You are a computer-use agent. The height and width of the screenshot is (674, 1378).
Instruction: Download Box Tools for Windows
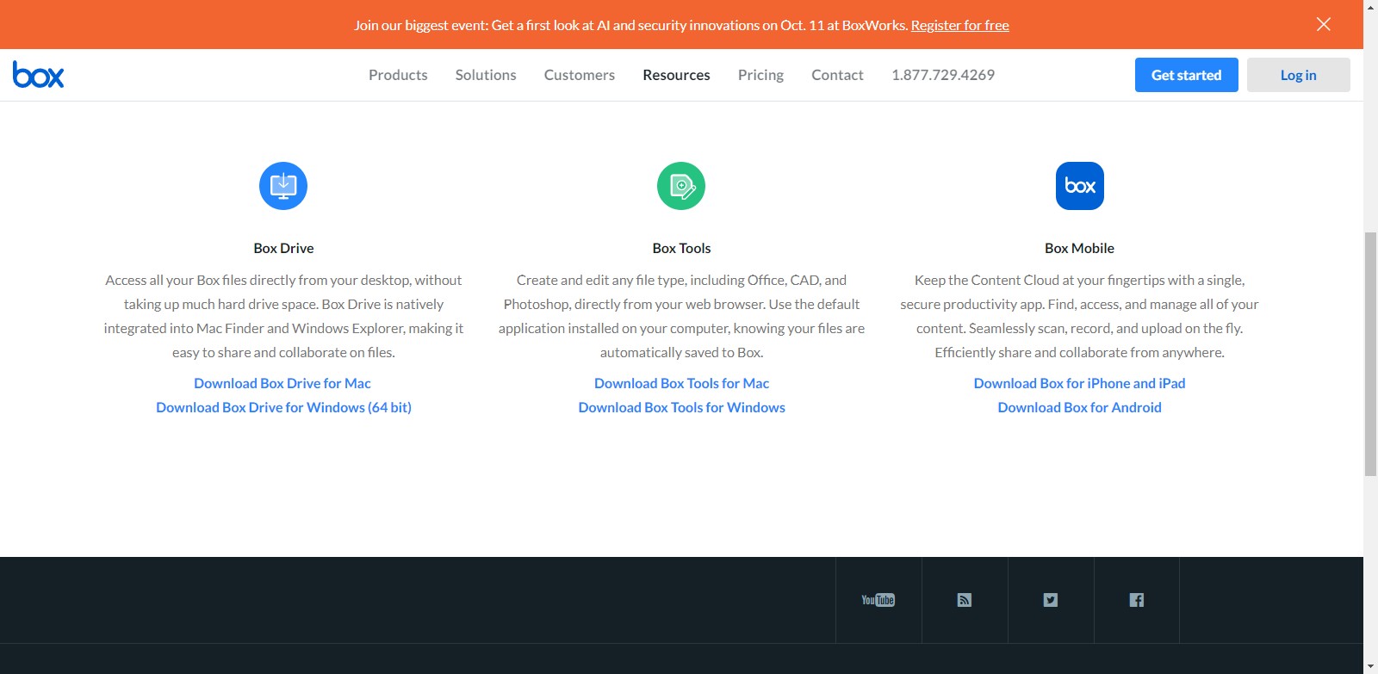[681, 407]
